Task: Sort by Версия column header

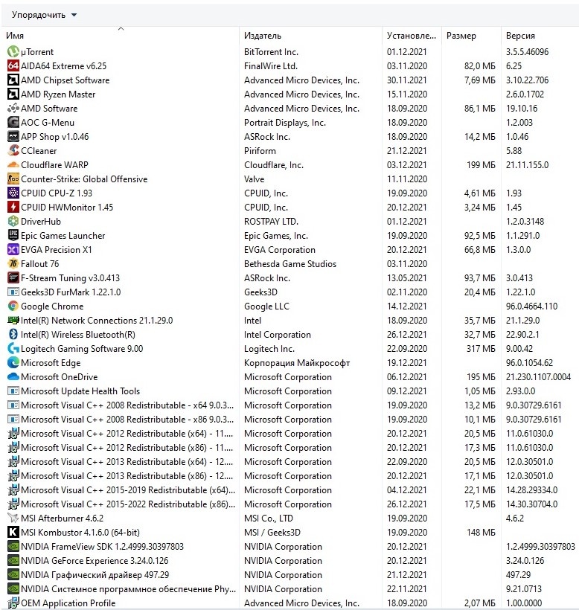Action: point(520,36)
